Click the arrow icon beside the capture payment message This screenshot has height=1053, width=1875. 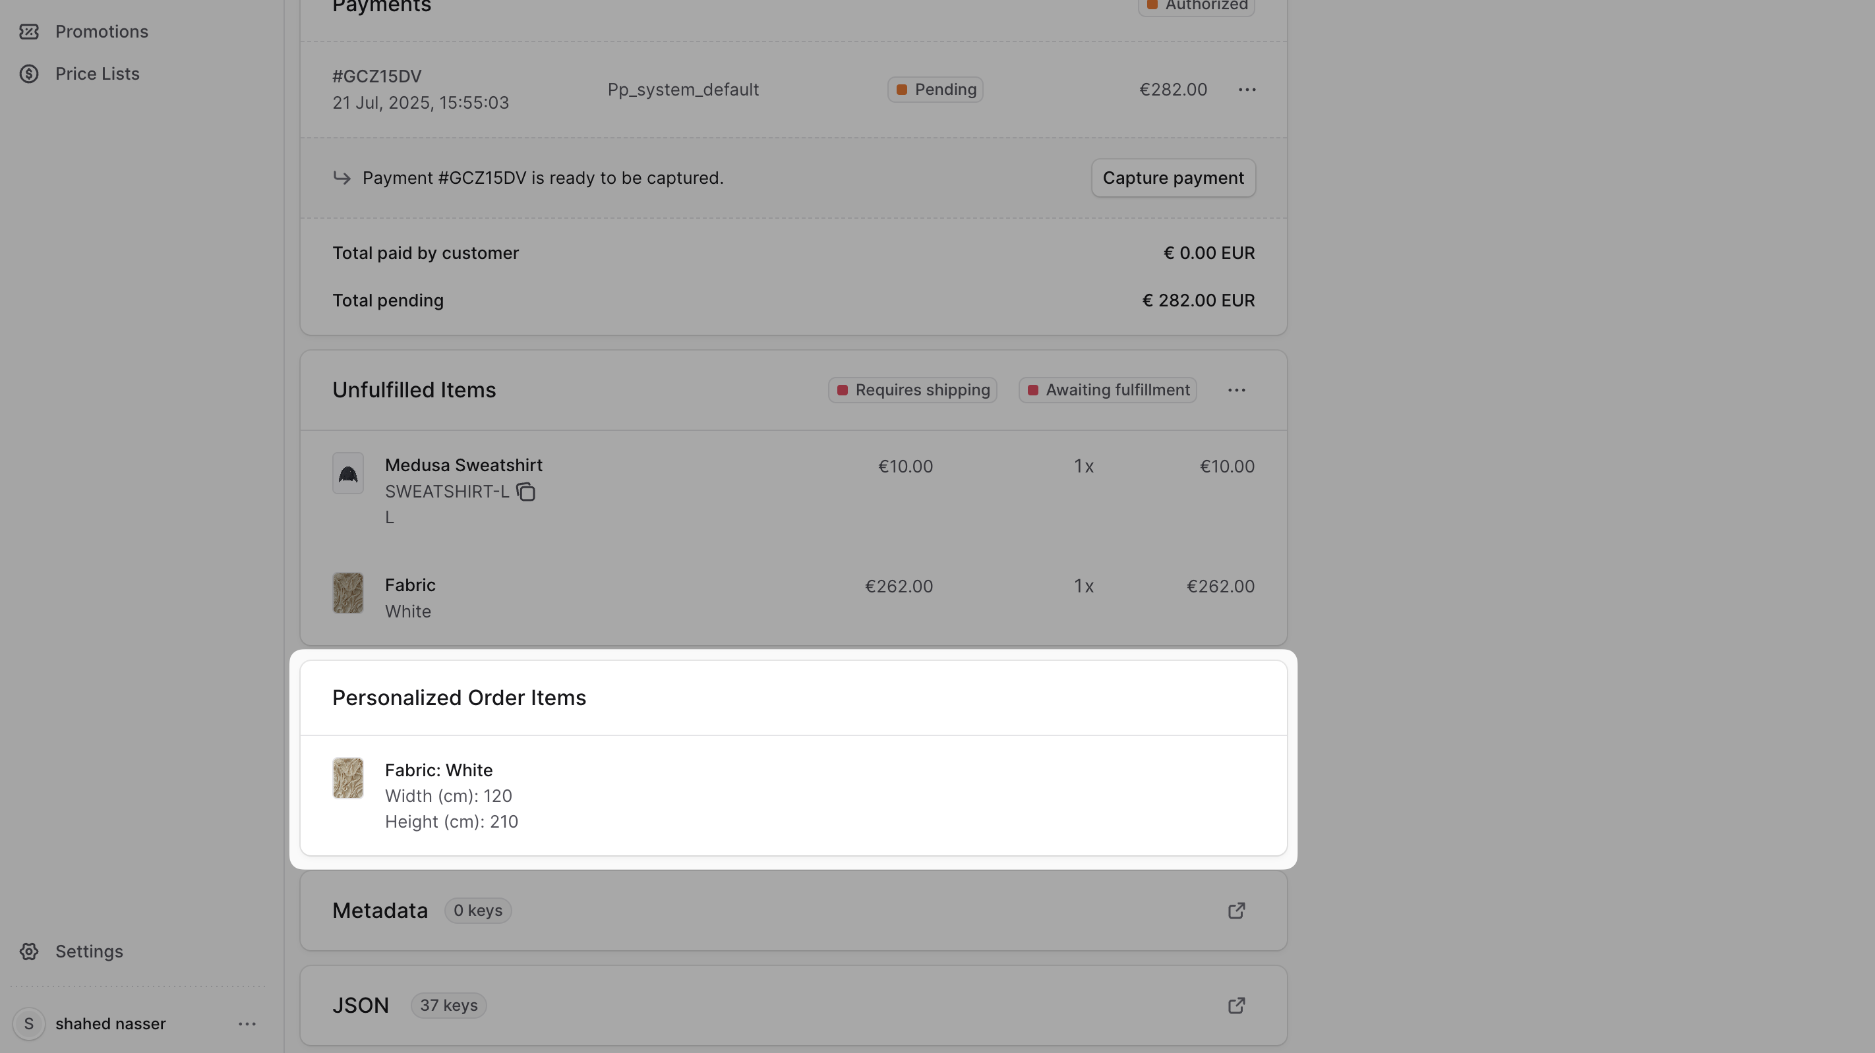click(x=342, y=177)
